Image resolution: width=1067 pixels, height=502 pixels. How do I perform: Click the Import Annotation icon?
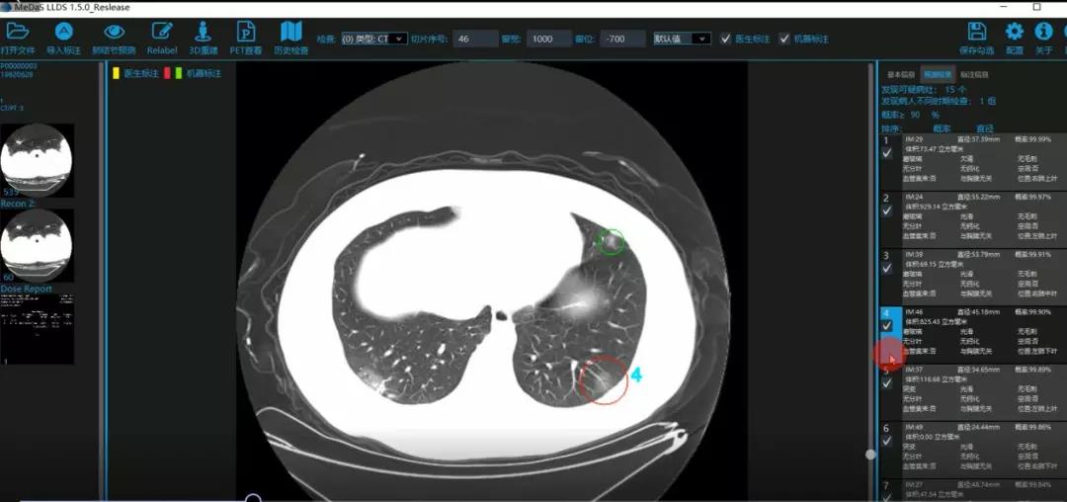tap(63, 32)
